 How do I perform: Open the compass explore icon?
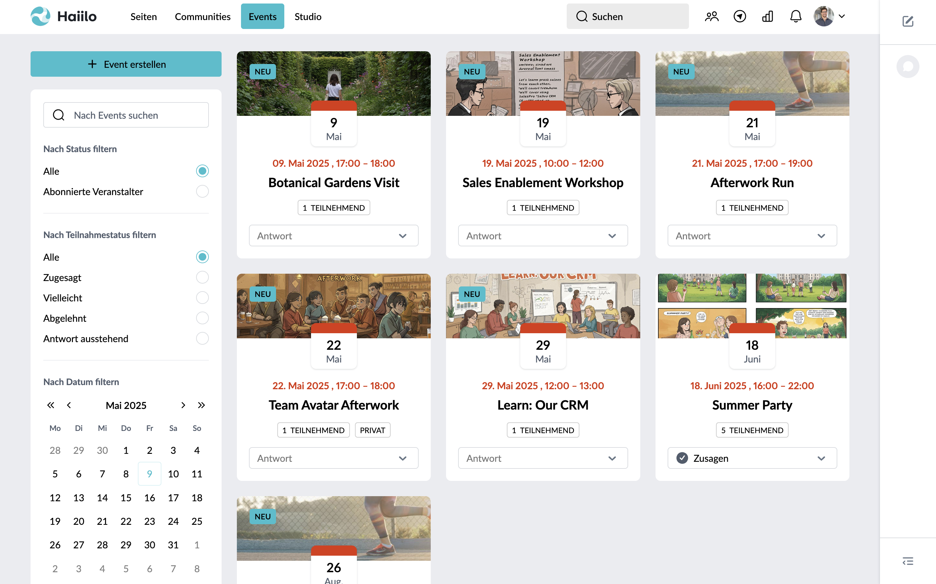coord(739,17)
